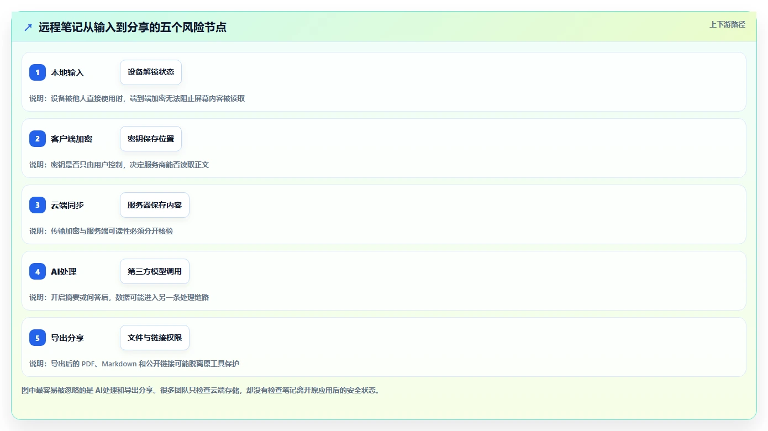This screenshot has width=768, height=431.
Task: Select the 第三方模型调用 chip
Action: coord(155,271)
